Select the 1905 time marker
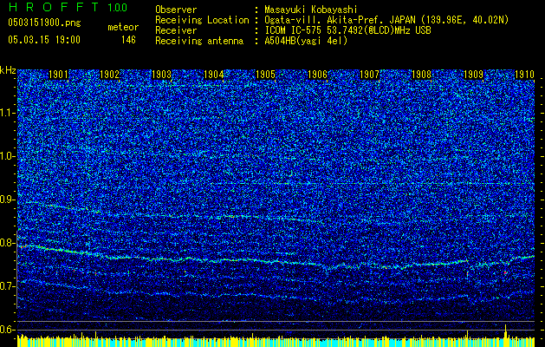This screenshot has height=347, width=545. click(x=265, y=75)
